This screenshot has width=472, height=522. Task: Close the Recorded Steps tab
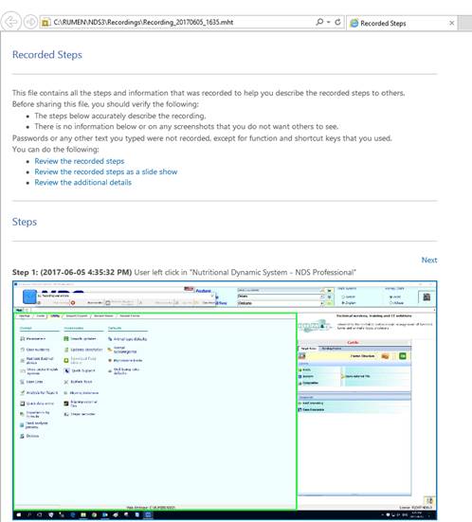[x=452, y=23]
